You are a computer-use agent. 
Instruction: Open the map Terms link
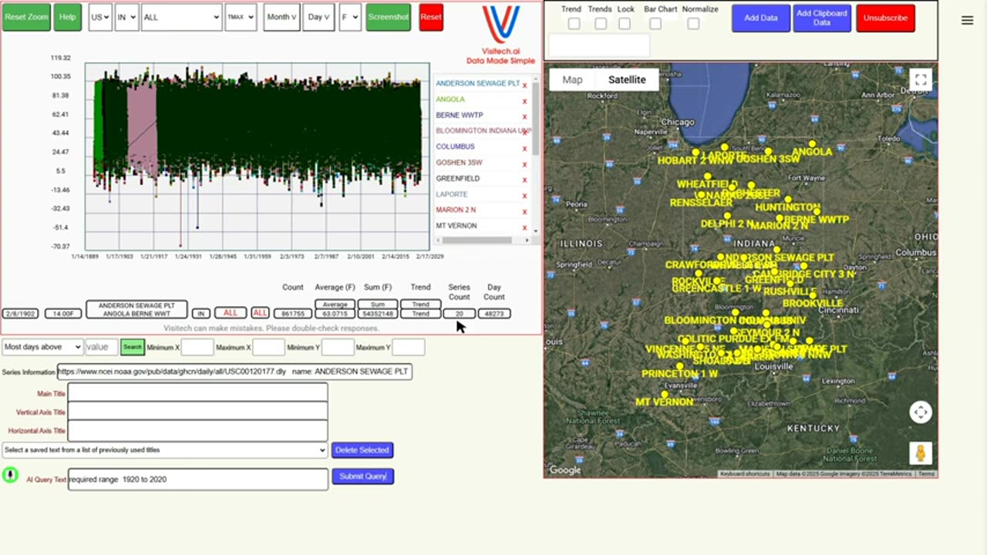point(926,474)
